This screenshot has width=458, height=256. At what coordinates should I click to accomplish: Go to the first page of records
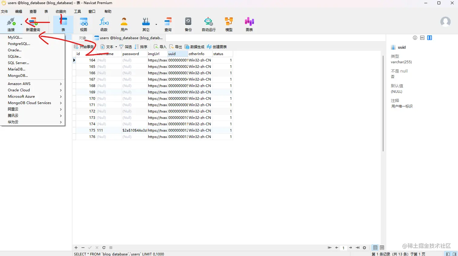[x=330, y=248]
